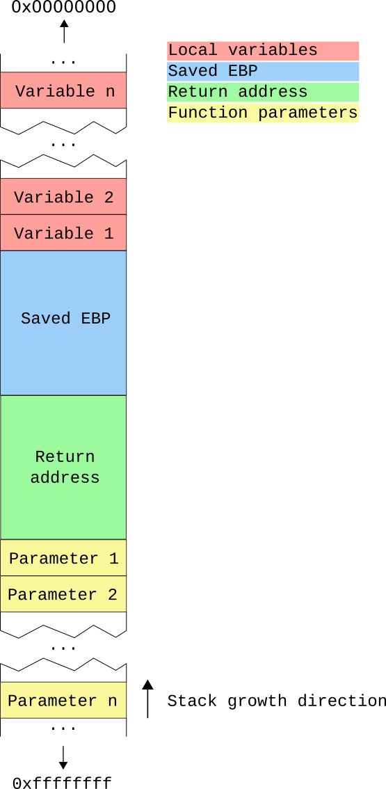Click the 0xffffffff address label
The width and height of the screenshot is (386, 789).
coord(61,783)
